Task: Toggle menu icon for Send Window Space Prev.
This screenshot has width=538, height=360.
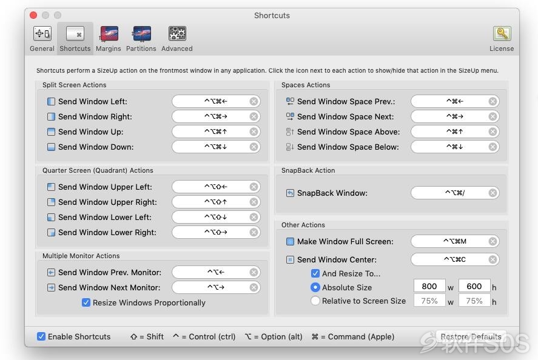Action: click(x=290, y=101)
